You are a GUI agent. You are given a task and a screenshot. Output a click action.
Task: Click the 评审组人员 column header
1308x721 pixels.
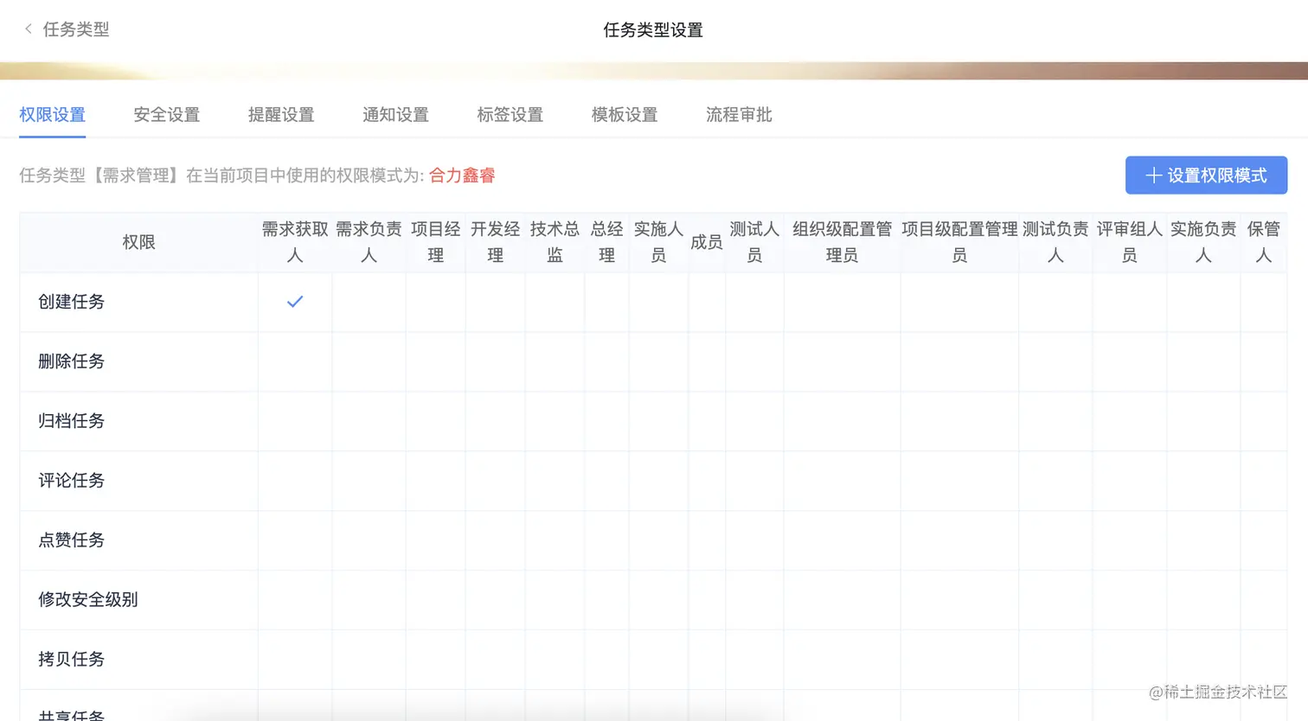1129,242
